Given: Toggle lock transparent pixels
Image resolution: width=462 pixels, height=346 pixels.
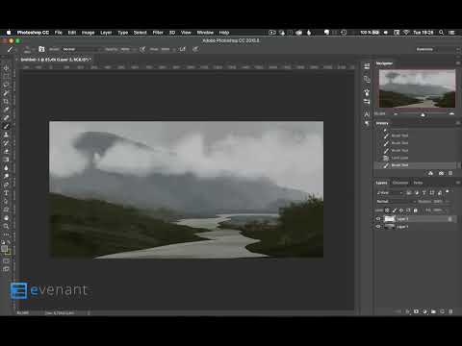Looking at the screenshot, I should (387, 210).
